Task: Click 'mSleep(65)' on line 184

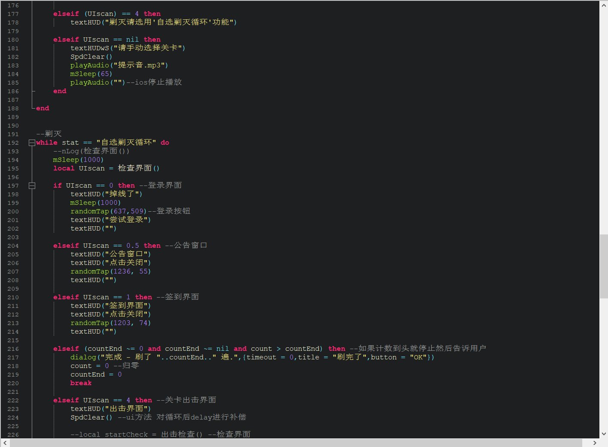Action: pyautogui.click(x=91, y=74)
